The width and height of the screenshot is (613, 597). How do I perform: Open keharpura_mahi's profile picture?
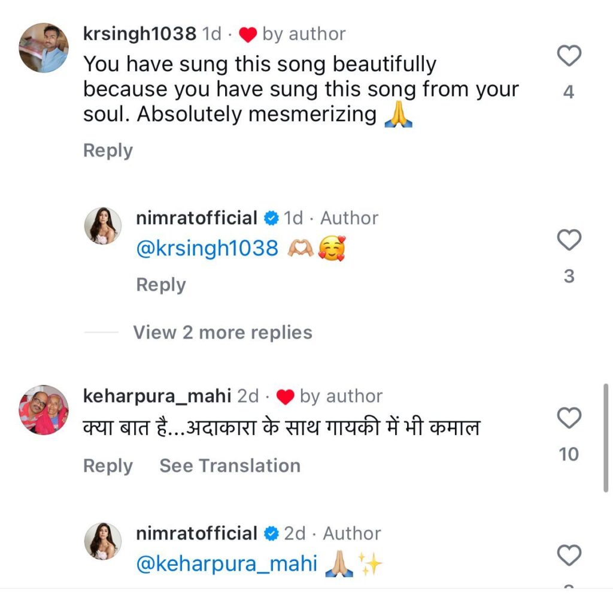click(44, 410)
